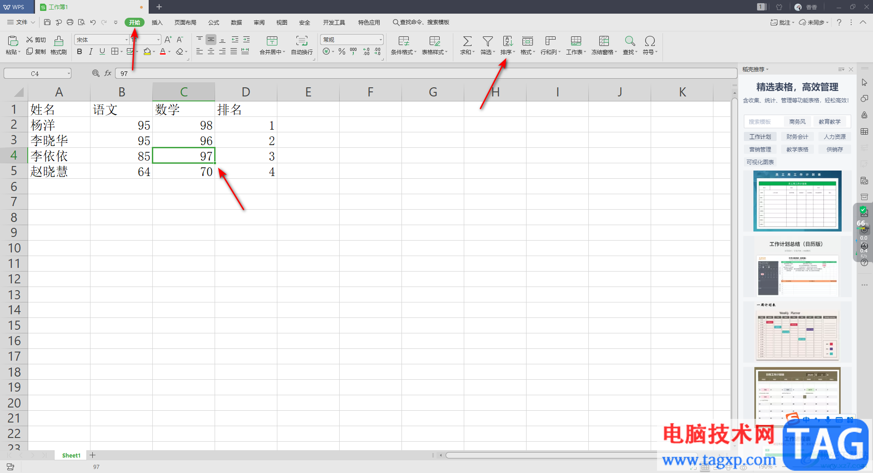Select the Format Painter (格式刷) tool

tap(59, 45)
